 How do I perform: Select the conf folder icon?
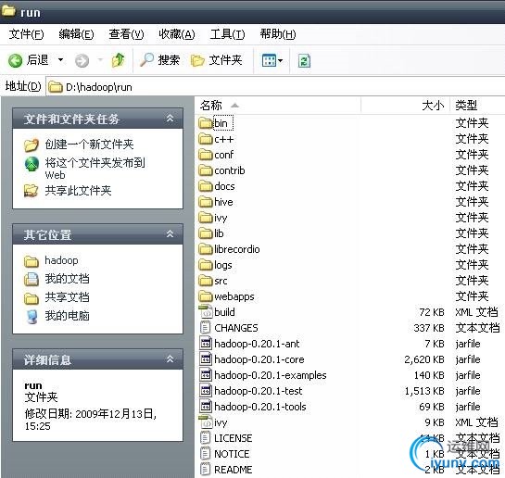206,155
